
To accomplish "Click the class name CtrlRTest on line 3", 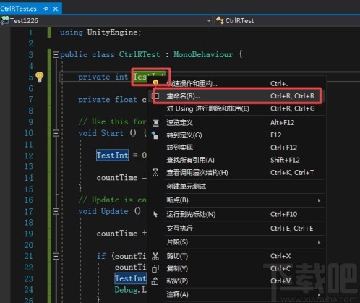I will pos(140,54).
